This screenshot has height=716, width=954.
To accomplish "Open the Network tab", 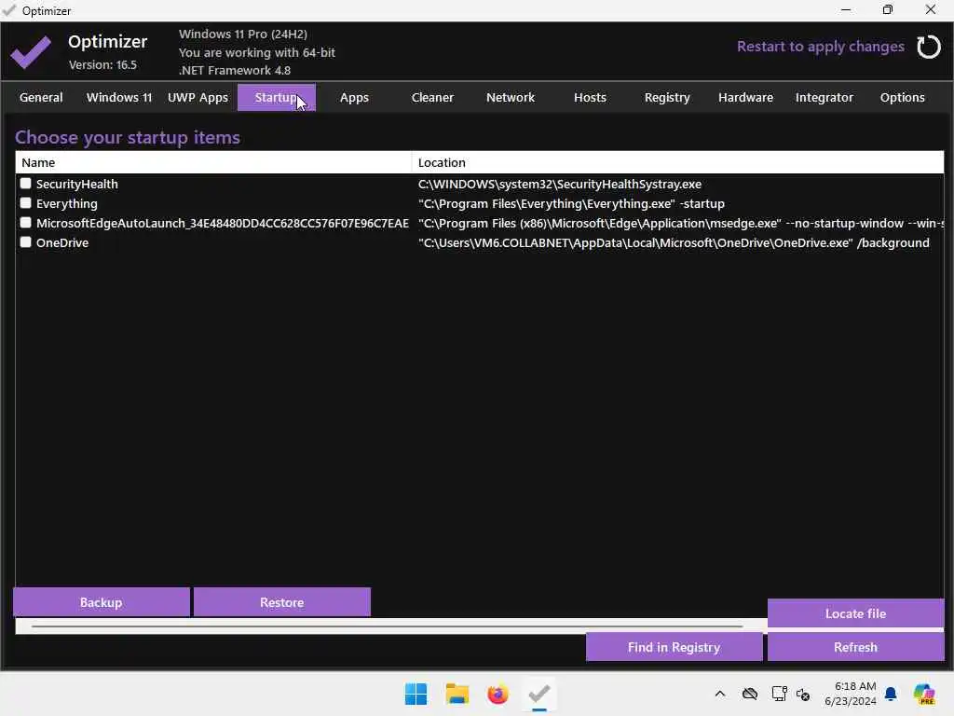I will pos(511,97).
